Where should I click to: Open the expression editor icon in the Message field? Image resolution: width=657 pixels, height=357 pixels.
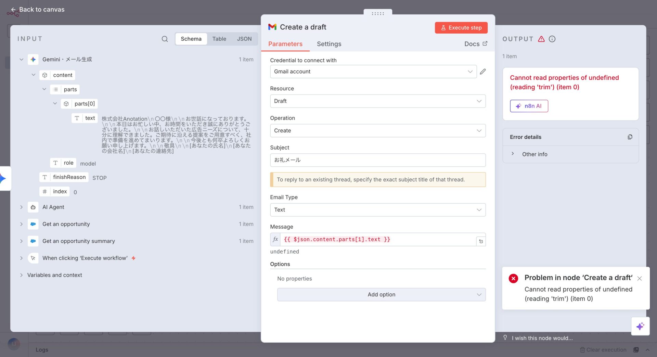click(x=481, y=241)
